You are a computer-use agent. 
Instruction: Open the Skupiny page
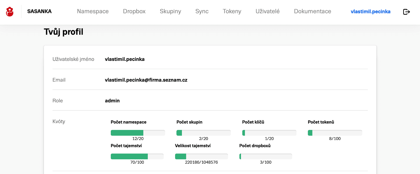(x=170, y=11)
